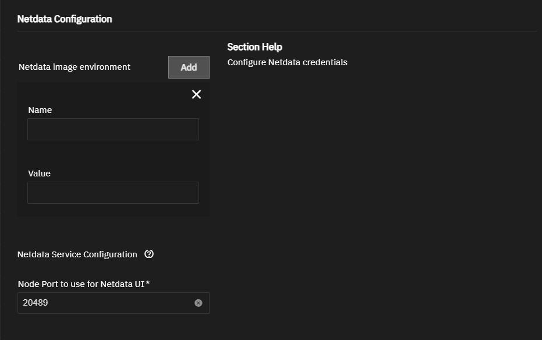Click the Section Help heading
The image size is (542, 340).
[x=254, y=47]
